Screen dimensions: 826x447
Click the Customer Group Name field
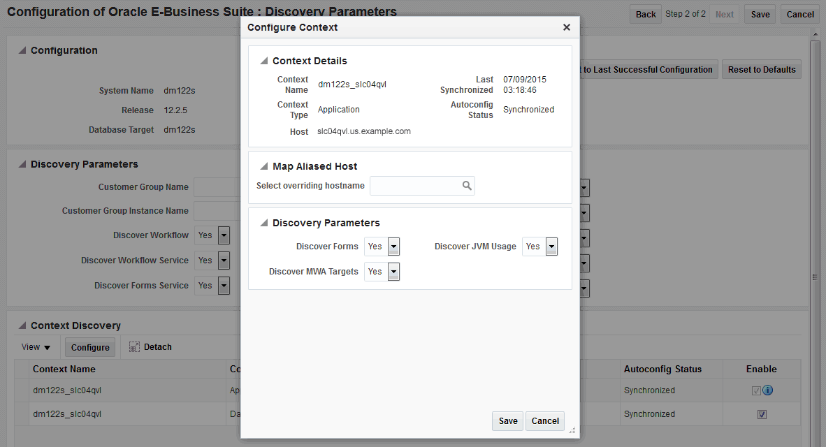pyautogui.click(x=217, y=187)
